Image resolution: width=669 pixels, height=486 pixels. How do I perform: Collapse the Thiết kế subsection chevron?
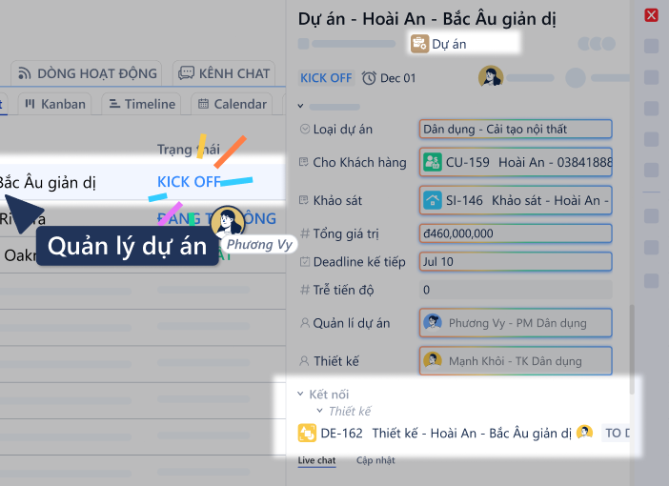(320, 412)
